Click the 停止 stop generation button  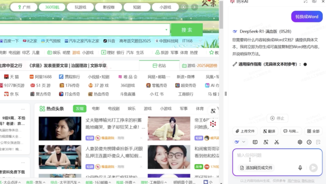click(277, 118)
